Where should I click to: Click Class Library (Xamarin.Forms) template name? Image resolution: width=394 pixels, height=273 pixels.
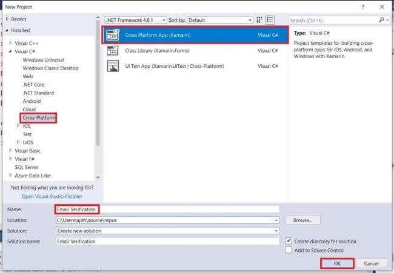[158, 51]
